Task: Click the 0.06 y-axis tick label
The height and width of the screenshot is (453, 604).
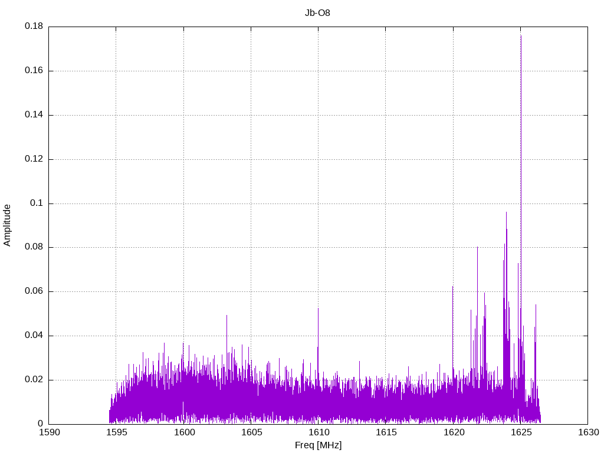Action: (x=34, y=291)
